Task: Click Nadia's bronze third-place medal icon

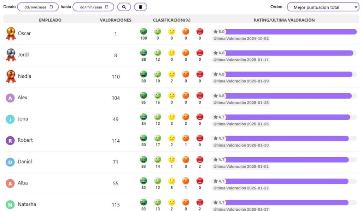Action: [11, 76]
